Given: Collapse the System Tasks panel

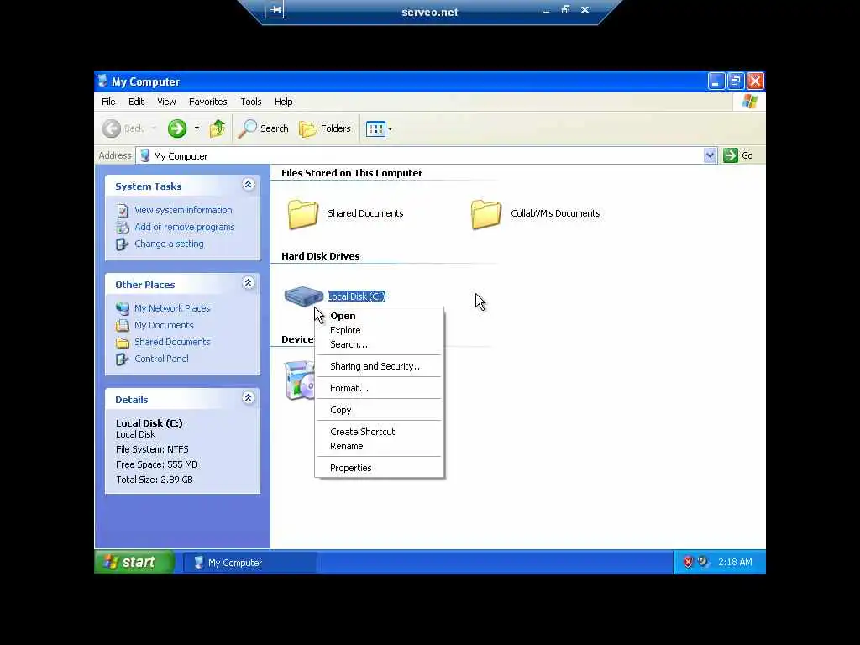Looking at the screenshot, I should 248,184.
